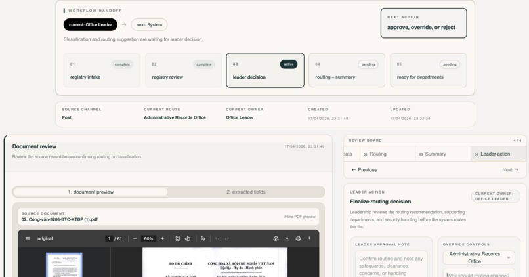
Task: Select the 03 leader decision step card
Action: click(265, 70)
